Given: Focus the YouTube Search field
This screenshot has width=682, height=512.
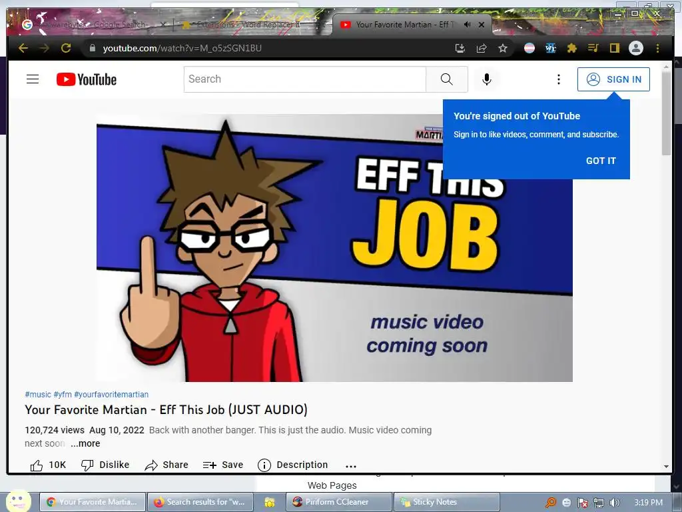Looking at the screenshot, I should point(304,79).
